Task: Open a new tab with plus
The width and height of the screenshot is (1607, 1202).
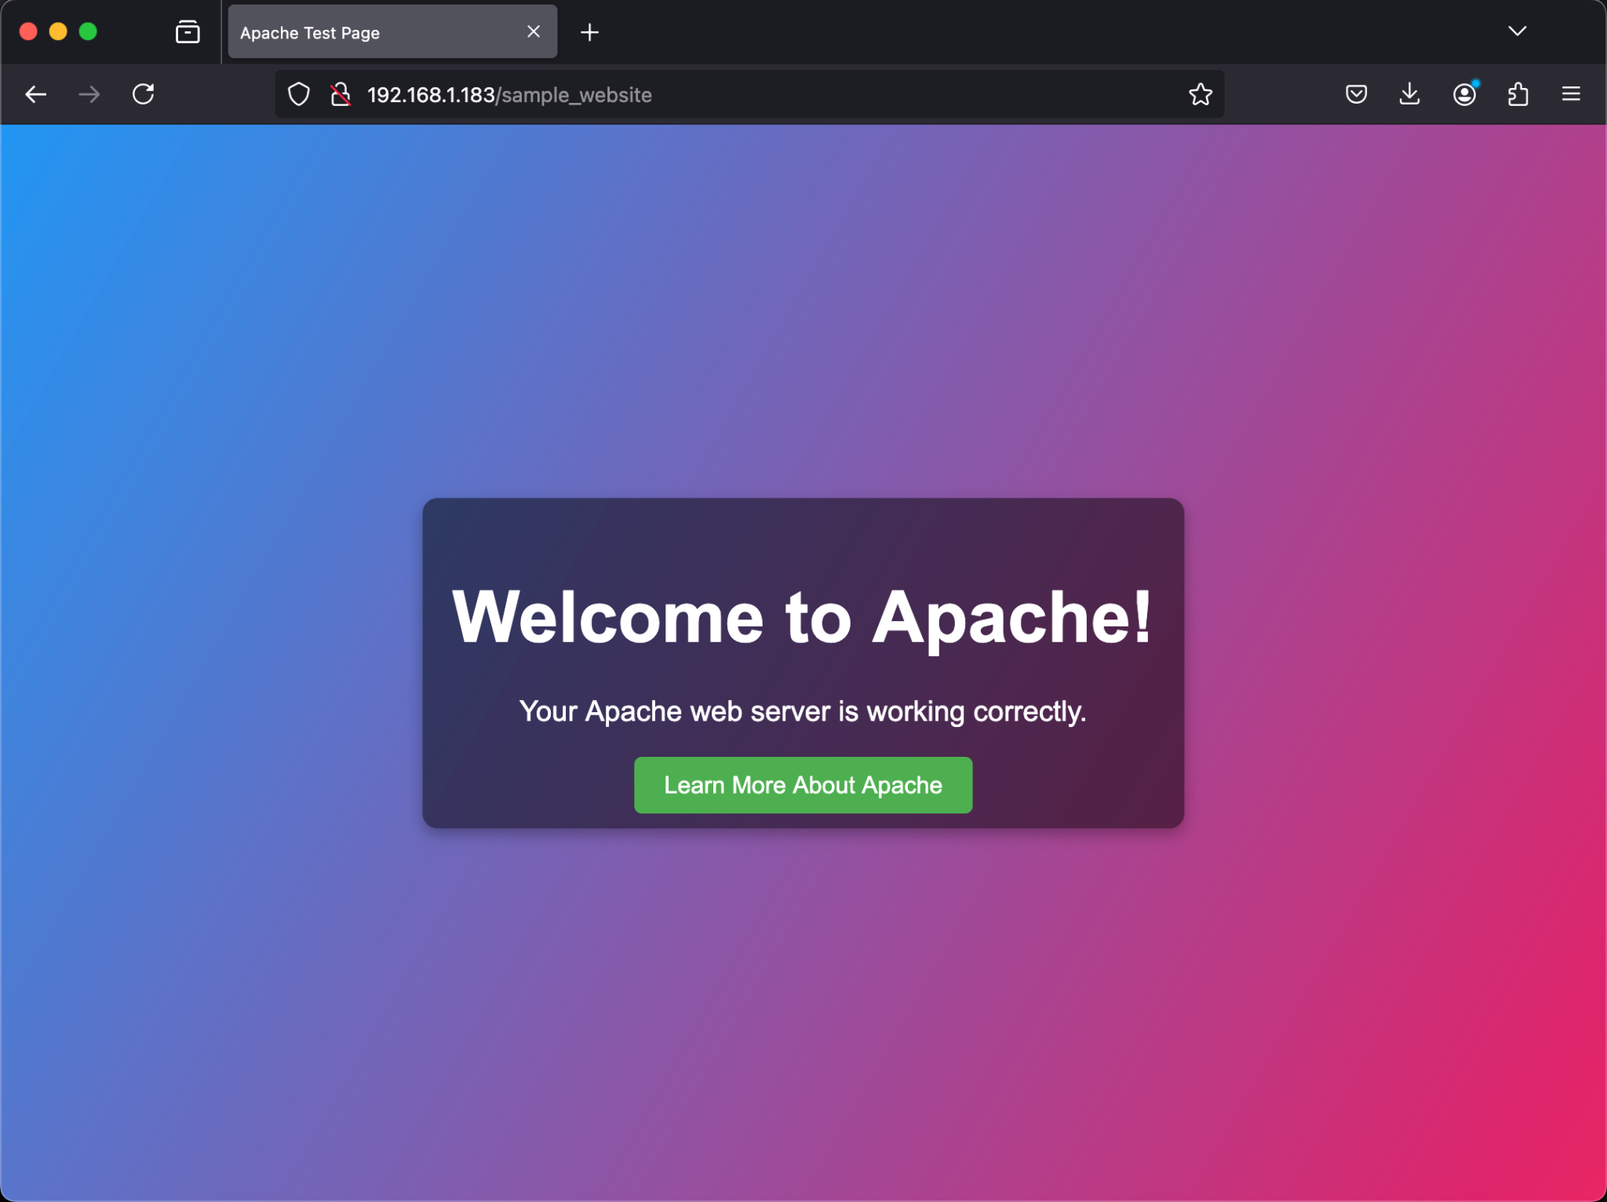Action: (589, 32)
